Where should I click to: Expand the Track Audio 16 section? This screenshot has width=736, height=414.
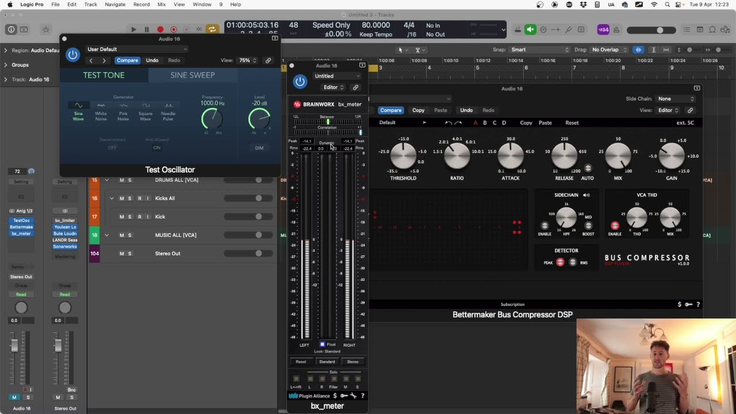click(x=6, y=79)
